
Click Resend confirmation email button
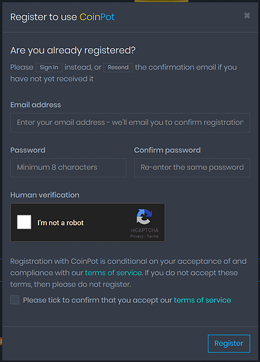coord(118,68)
